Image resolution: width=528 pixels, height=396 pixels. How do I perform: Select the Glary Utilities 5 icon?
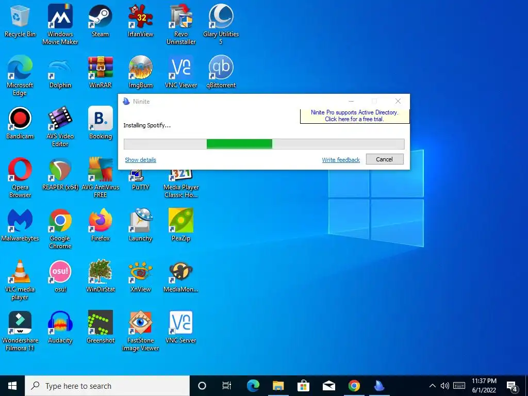(221, 25)
